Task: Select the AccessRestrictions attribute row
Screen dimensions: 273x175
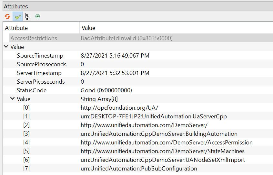Action: 141,38
